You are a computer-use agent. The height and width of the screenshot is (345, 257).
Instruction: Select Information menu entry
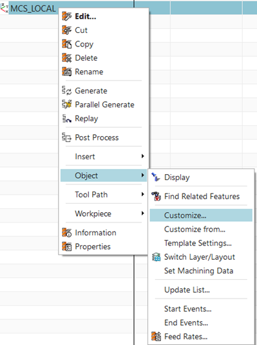pyautogui.click(x=104, y=233)
